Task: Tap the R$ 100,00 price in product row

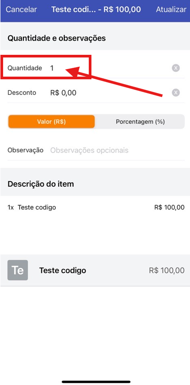Action: 167,270
